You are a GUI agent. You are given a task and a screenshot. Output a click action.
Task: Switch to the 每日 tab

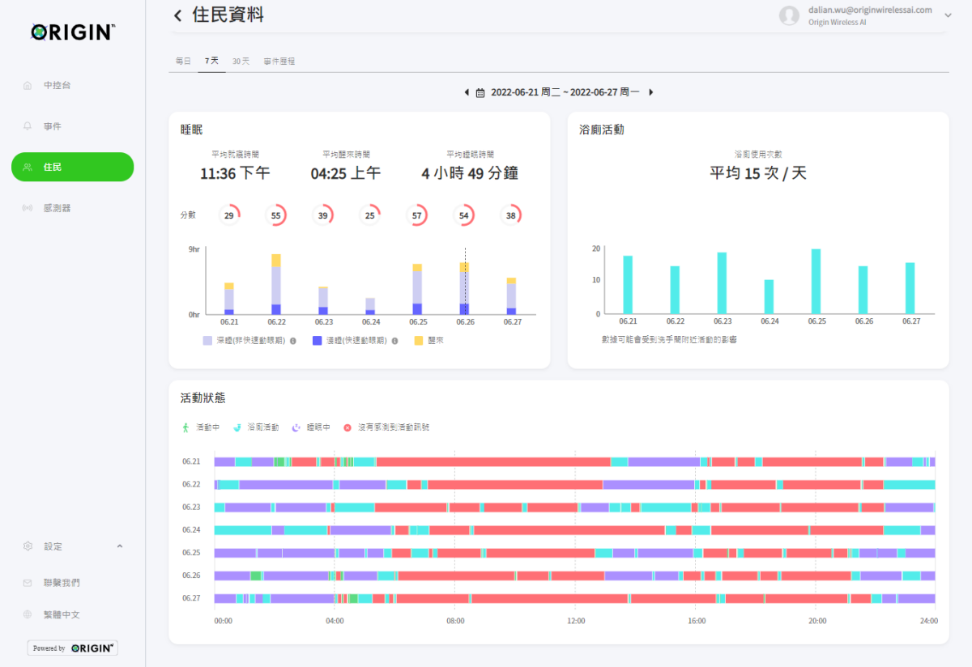pyautogui.click(x=183, y=61)
